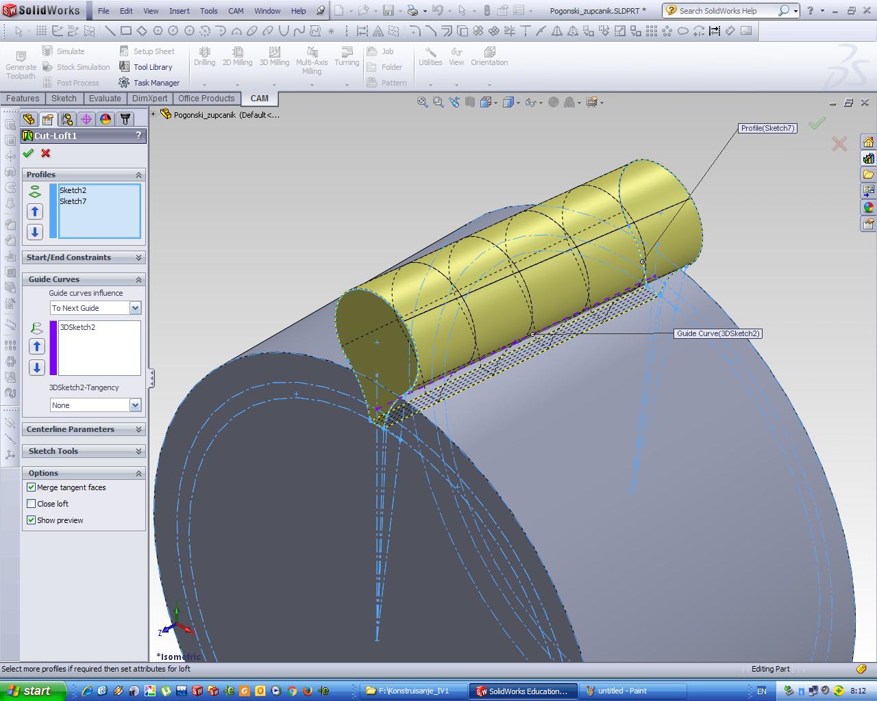Switch to untitled - Paint taskbar window
This screenshot has height=701, width=877.
coord(634,691)
